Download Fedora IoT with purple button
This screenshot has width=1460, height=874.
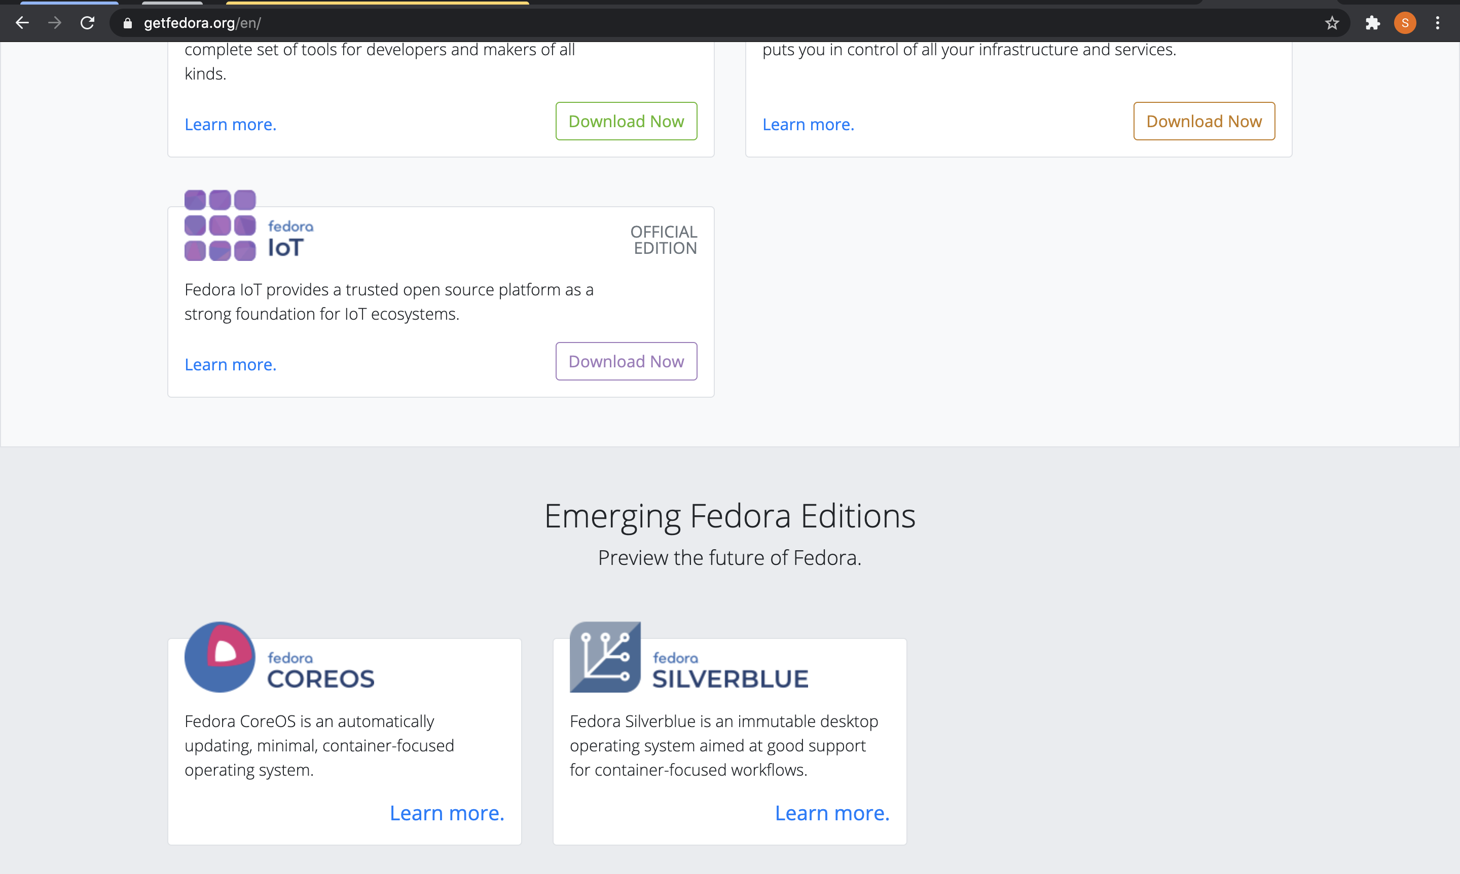click(x=626, y=361)
